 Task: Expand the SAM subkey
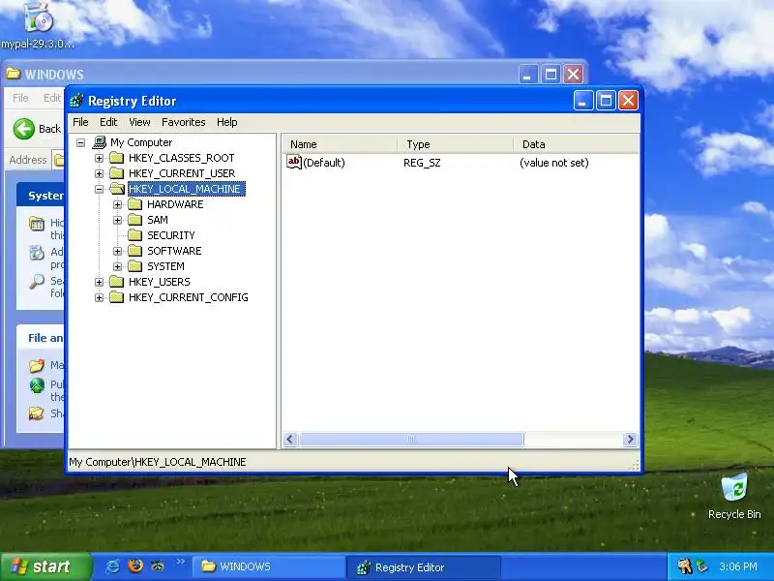pyautogui.click(x=117, y=220)
